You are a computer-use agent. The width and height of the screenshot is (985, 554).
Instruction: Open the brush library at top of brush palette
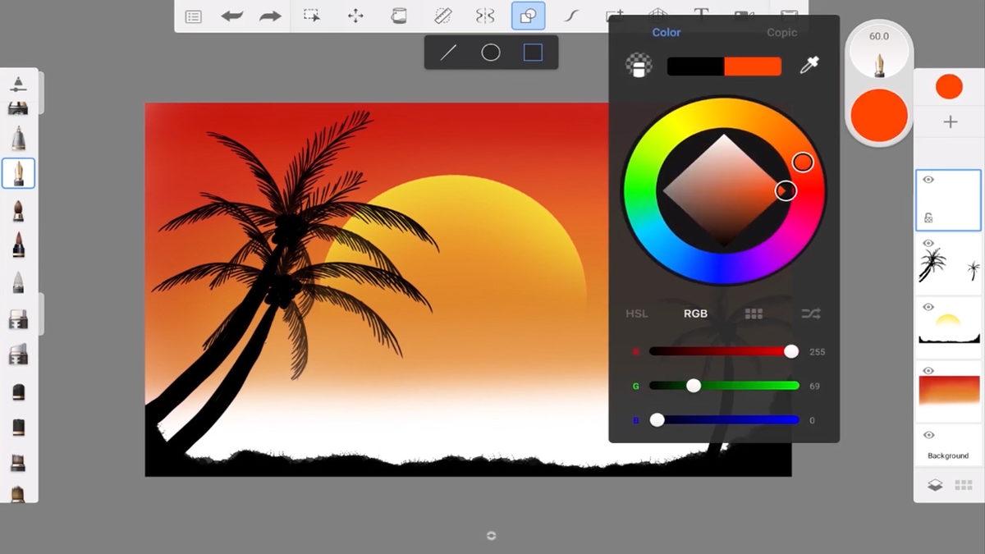click(x=18, y=84)
